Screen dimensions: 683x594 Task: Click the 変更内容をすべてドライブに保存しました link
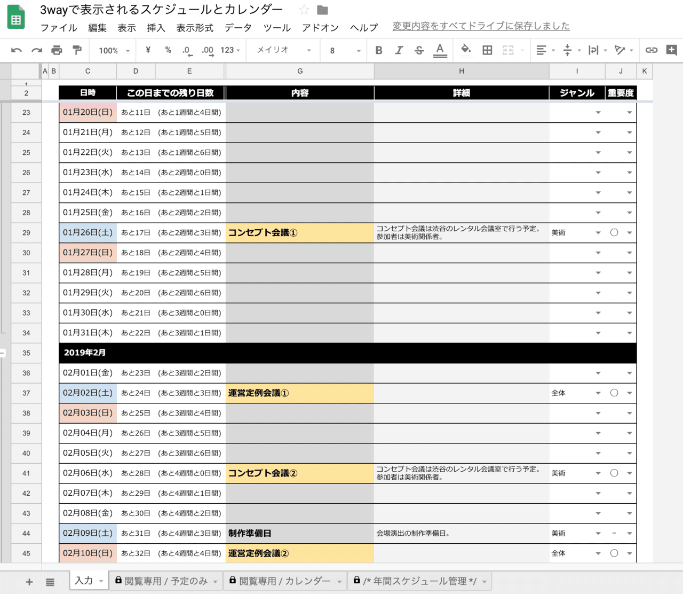click(480, 26)
